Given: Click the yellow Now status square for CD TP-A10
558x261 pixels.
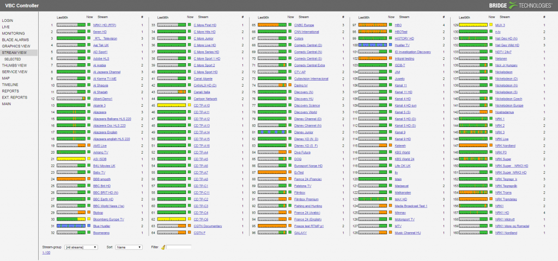Looking at the screenshot, I should click(190, 105).
